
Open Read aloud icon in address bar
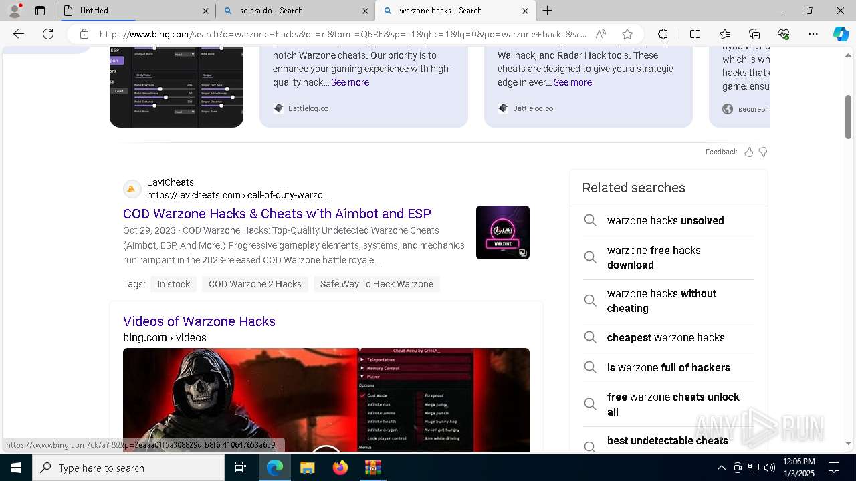[601, 34]
